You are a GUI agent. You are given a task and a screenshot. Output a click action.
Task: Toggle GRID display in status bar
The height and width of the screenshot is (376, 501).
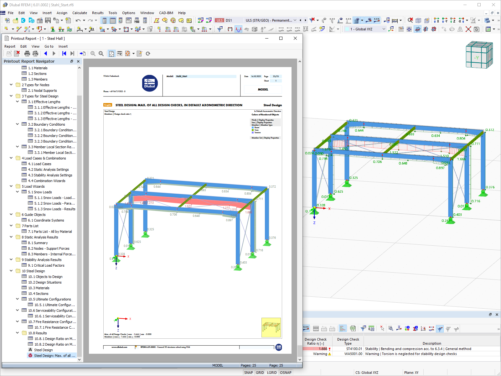(x=260, y=372)
